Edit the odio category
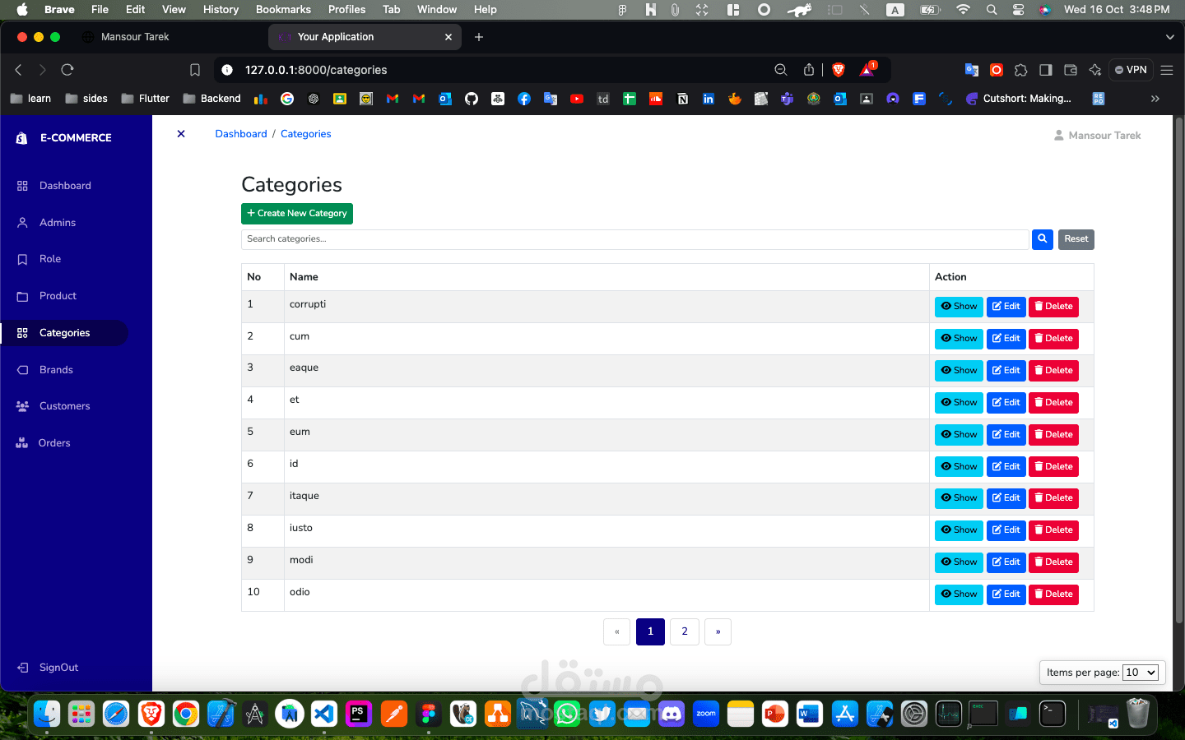This screenshot has width=1185, height=740. coord(1006,594)
